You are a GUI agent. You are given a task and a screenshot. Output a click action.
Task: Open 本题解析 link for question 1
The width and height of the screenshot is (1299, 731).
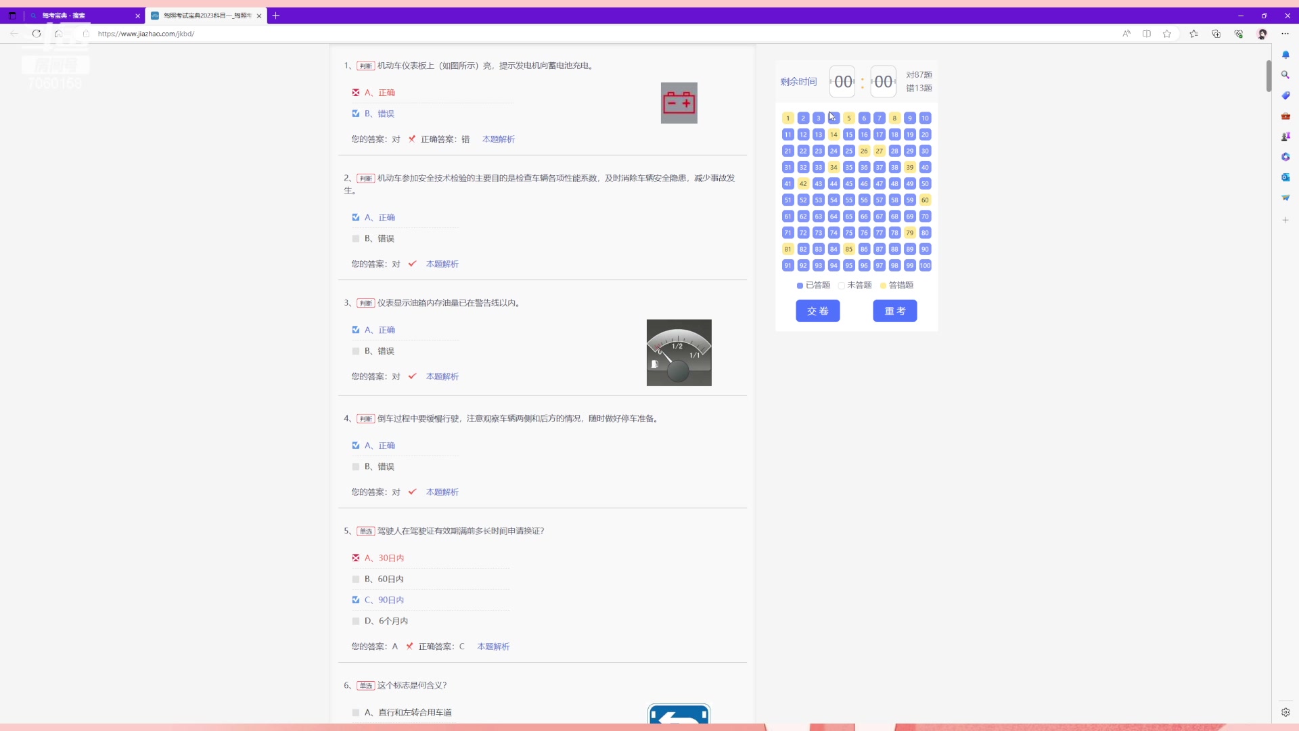point(499,139)
